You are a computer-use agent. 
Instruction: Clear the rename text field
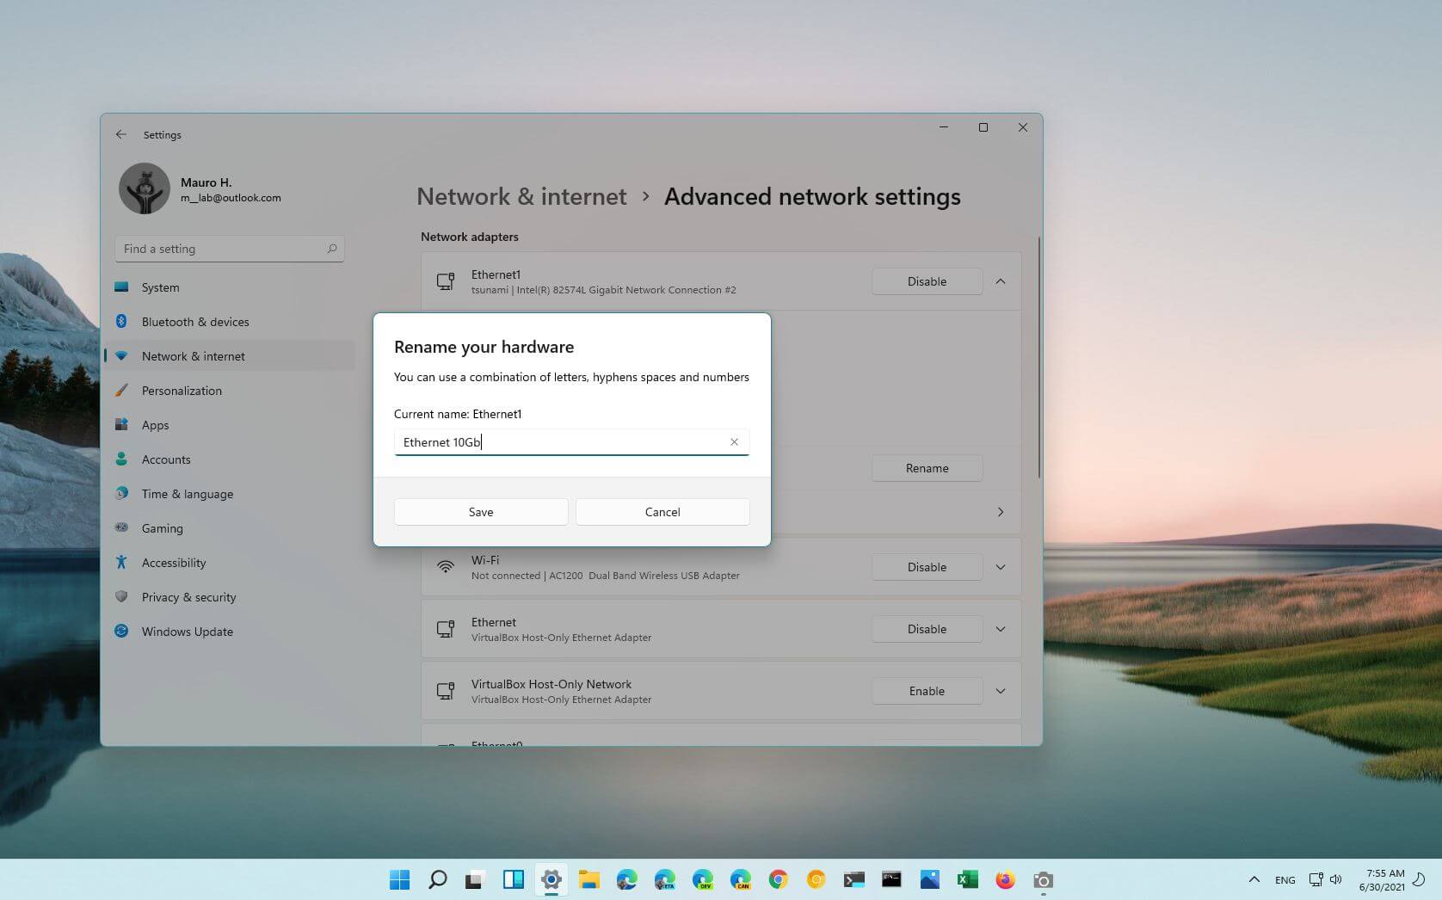click(734, 441)
